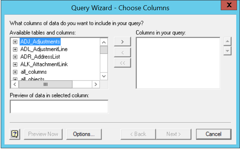Expand the ALK_AttachmentLink table node
This screenshot has width=240, height=149.
[x=15, y=65]
